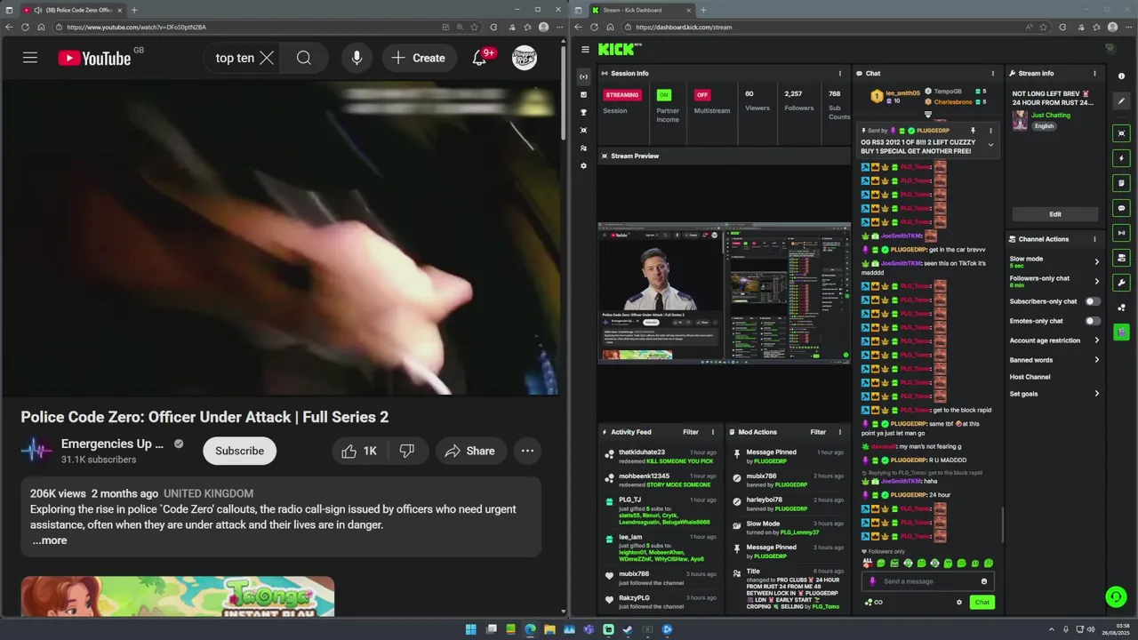Viewport: 1138px width, 640px height.
Task: Toggle the Multistream OFF badge
Action: coord(702,95)
